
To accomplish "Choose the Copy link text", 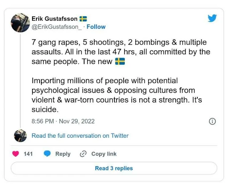I will point(104,154).
